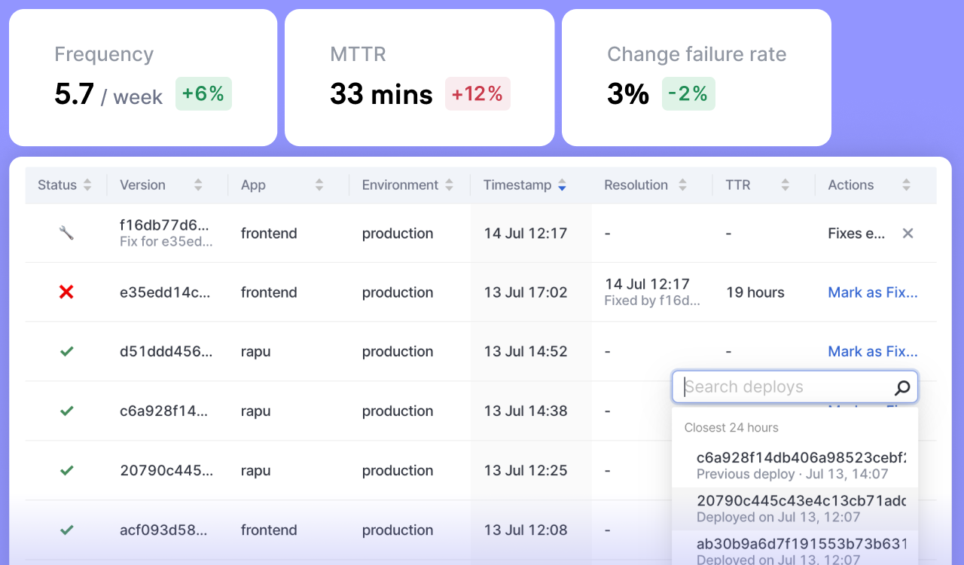Viewport: 964px width, 565px height.
Task: Sort table by Environment column
Action: coord(450,185)
